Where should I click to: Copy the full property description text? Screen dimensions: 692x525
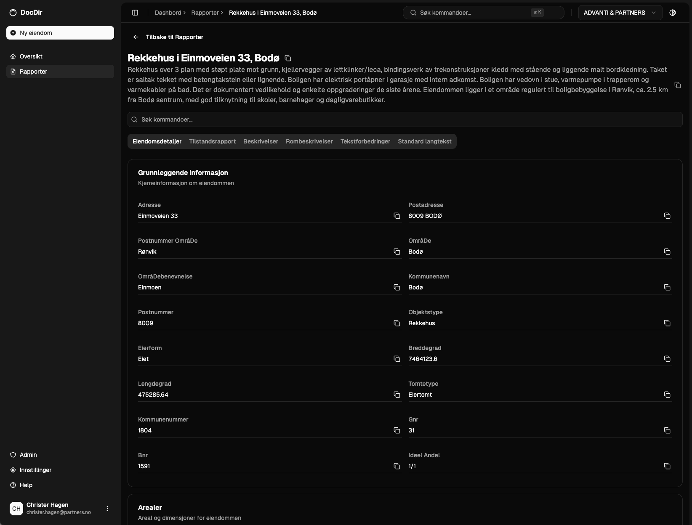(x=678, y=85)
